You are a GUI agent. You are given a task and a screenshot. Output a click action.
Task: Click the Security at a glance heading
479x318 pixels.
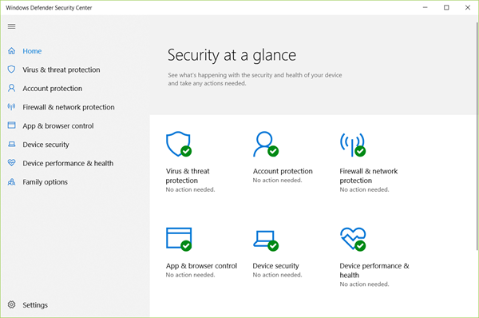tap(232, 55)
